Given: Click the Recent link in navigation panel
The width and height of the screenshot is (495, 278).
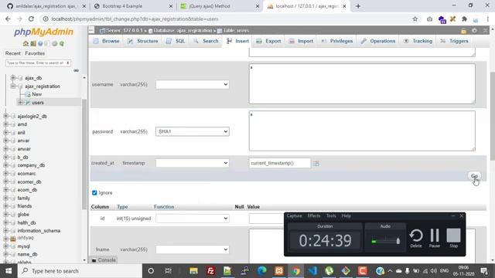Looking at the screenshot, I should coord(13,53).
